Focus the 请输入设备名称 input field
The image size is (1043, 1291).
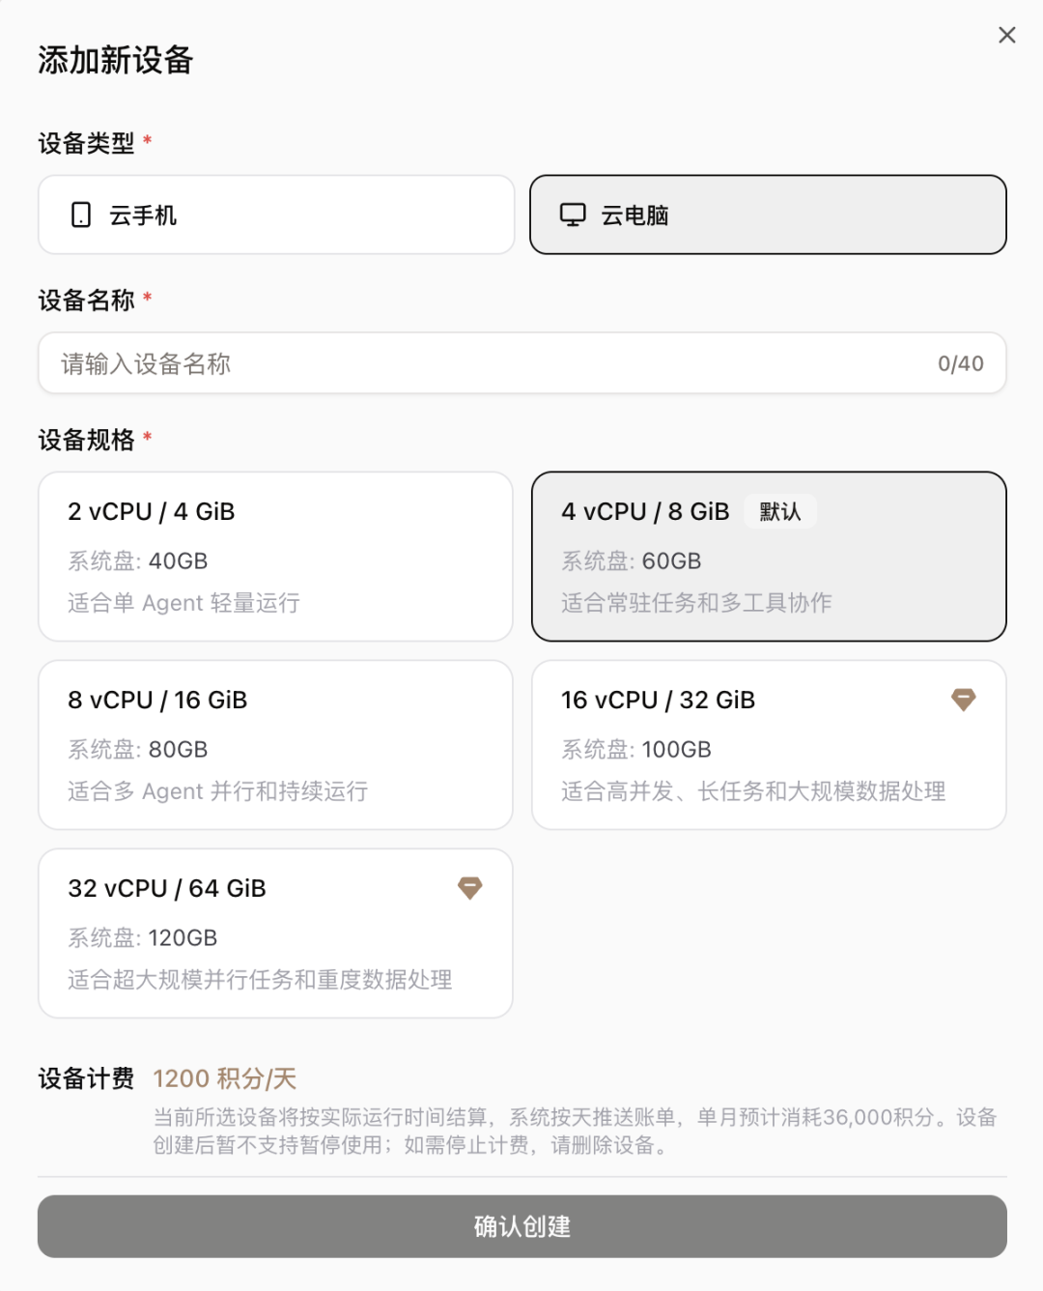521,363
